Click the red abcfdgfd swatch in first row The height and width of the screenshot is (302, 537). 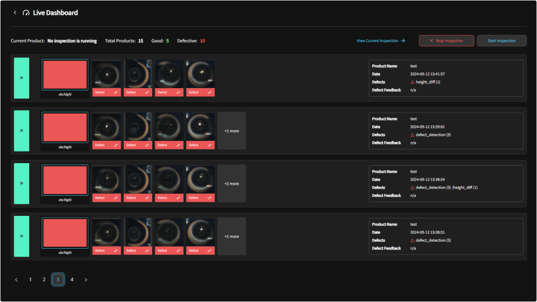coord(65,75)
